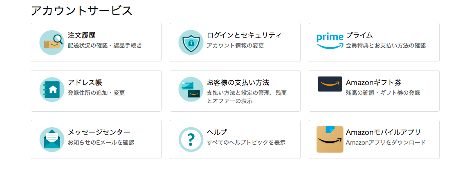Select the プライム title text
The width and height of the screenshot is (456, 172).
[x=359, y=35]
